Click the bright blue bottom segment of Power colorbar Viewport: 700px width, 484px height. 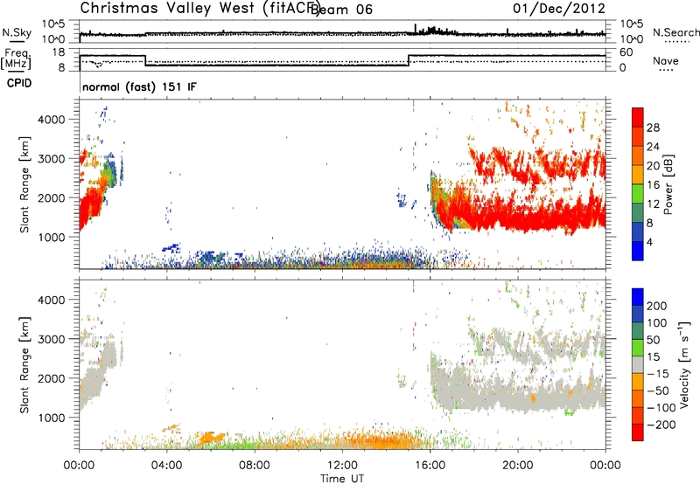coord(638,251)
